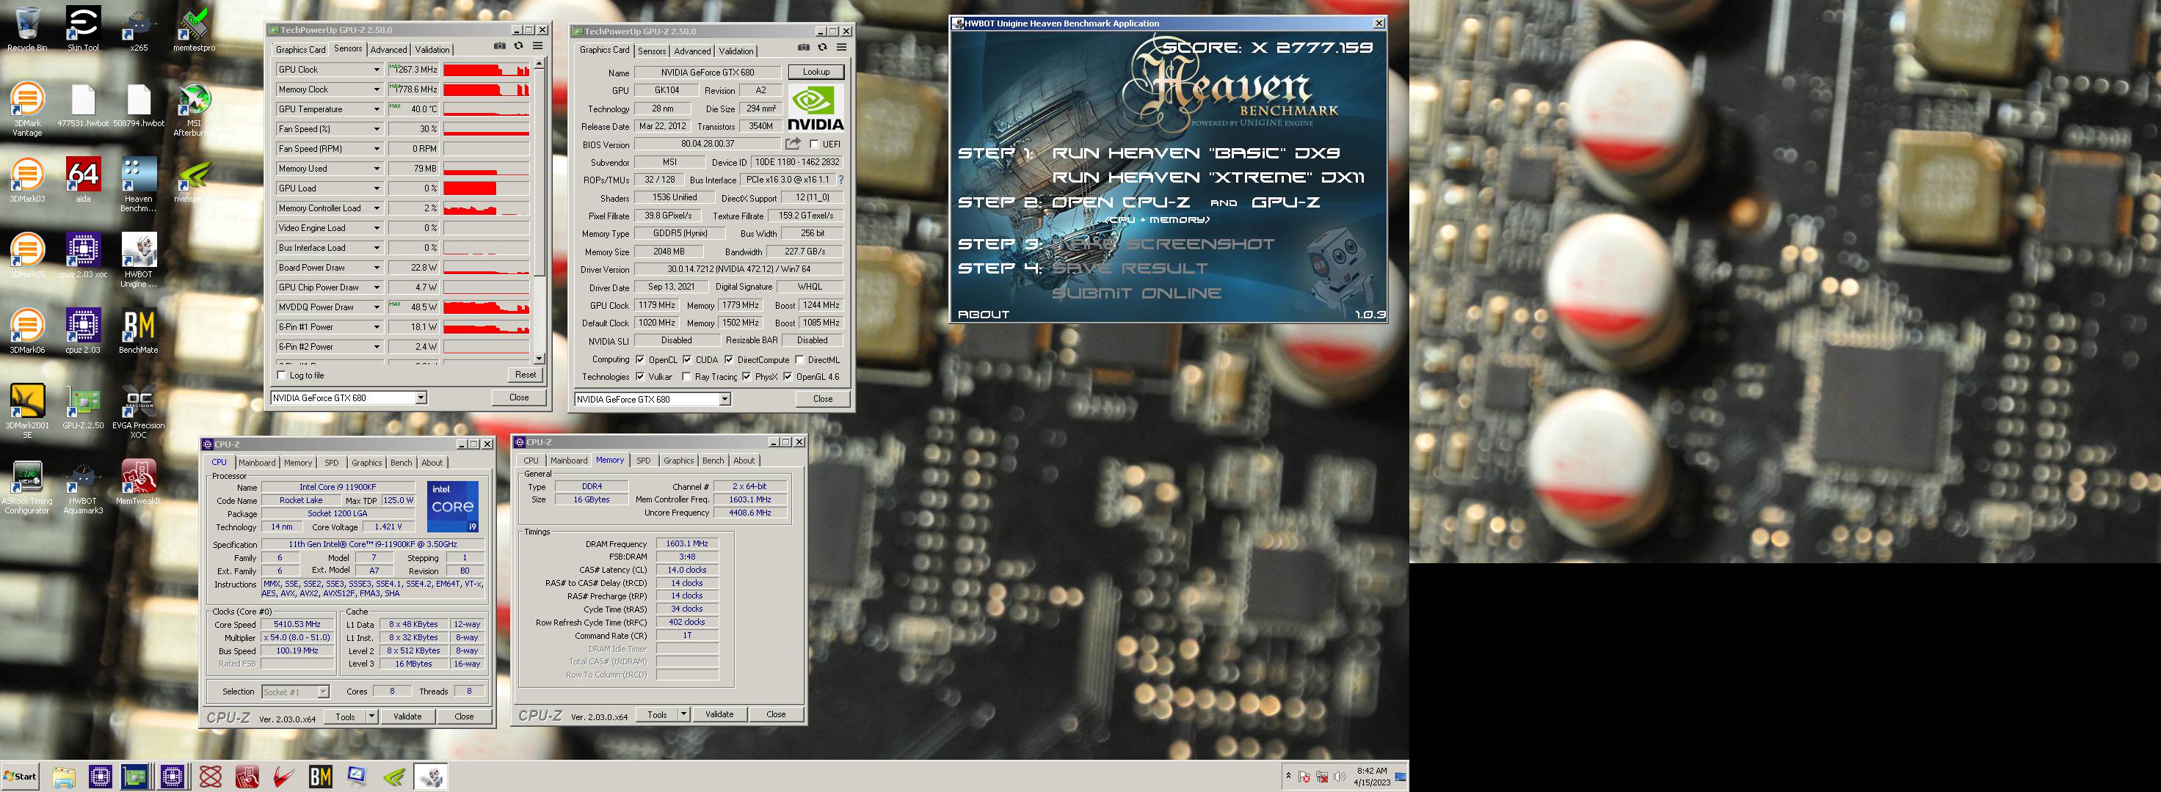Launch BenchMate desktop icon
The image size is (2161, 792).
(x=139, y=331)
